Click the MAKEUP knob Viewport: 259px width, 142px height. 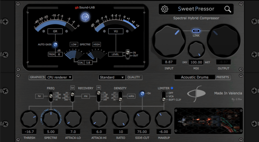pyautogui.click(x=164, y=119)
